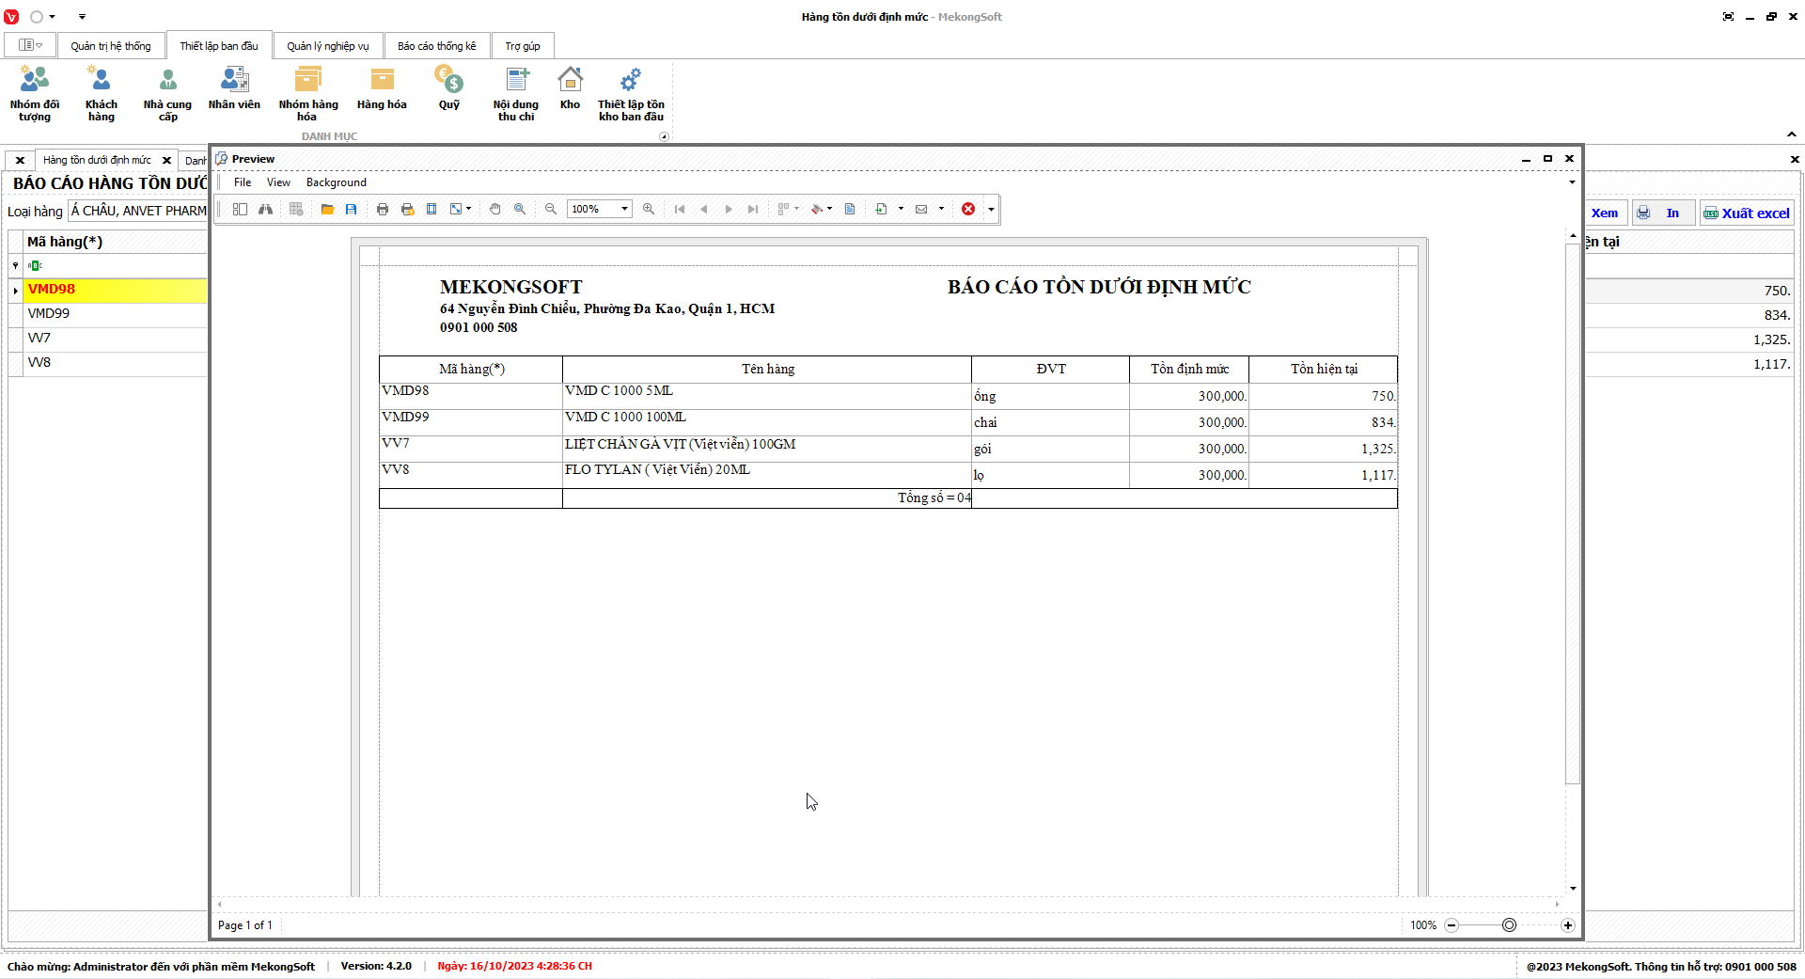Click the Quick Print icon
Screen dimensions: 1805x979
pyautogui.click(x=407, y=209)
